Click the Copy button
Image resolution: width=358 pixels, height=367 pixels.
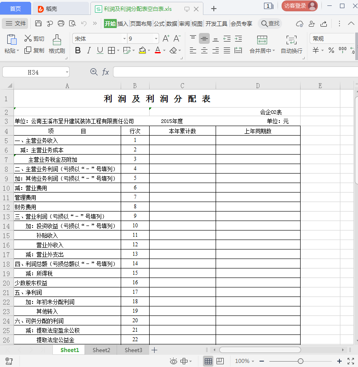click(34, 50)
